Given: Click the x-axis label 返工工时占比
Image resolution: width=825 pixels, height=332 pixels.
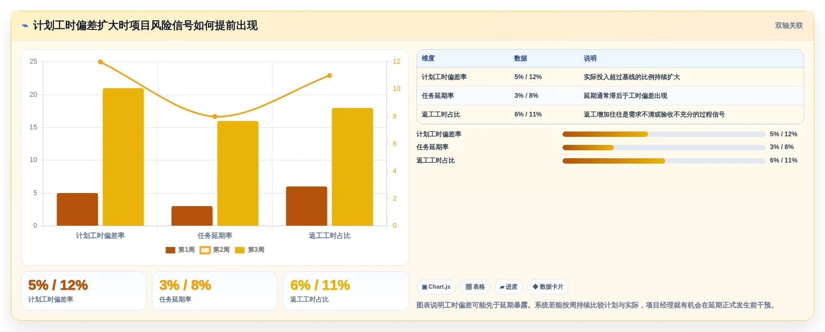Looking at the screenshot, I should coord(329,235).
